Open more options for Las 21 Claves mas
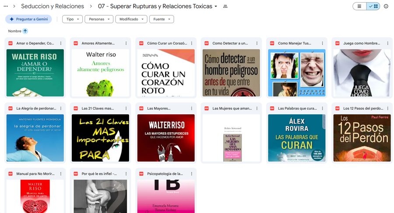This screenshot has width=394, height=213. [x=126, y=109]
